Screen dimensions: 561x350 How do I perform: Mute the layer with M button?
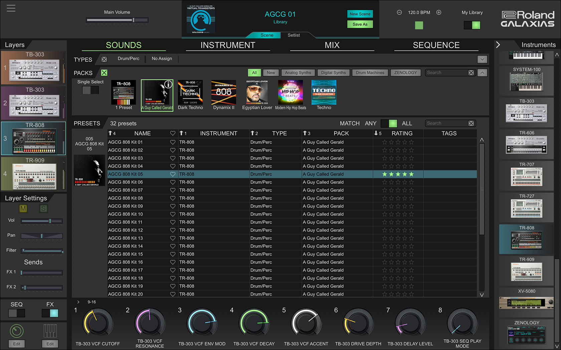pyautogui.click(x=23, y=209)
